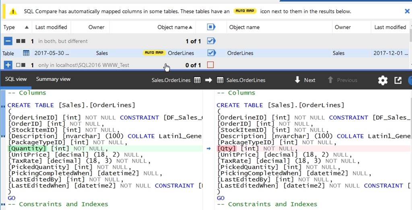The image size is (412, 210).
Task: Uncheck the OrderLines table checkbox
Action: tap(210, 53)
